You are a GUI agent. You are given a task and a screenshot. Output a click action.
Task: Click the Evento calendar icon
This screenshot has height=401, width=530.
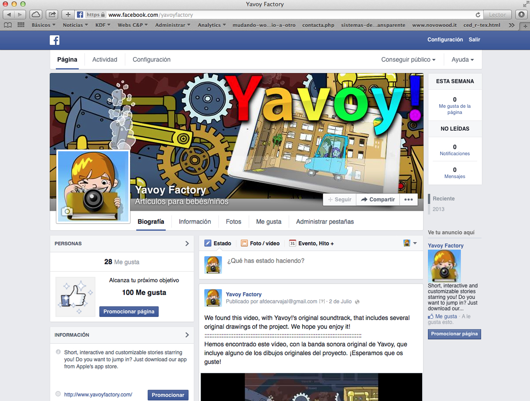point(292,243)
